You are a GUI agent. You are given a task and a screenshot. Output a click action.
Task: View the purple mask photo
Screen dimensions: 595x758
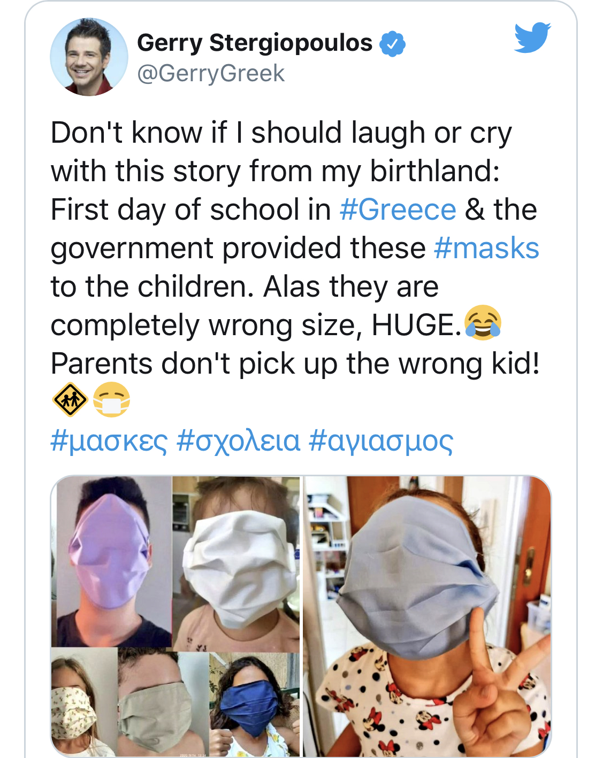pos(112,561)
